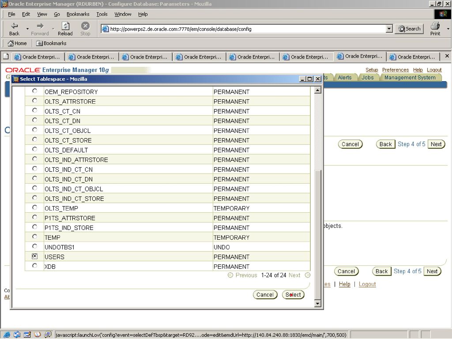Select the OLTS_ATTRSTORE radio button
This screenshot has width=452, height=339.
click(34, 101)
